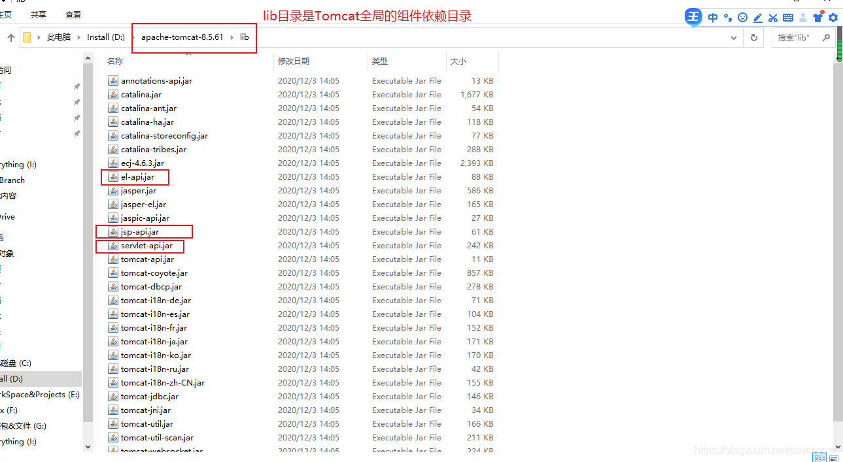This screenshot has height=462, width=843.
Task: Expand chevron between apache-tomcat-8.5.61 and lib
Action: click(232, 38)
